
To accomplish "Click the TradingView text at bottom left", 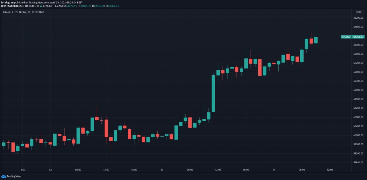I will tap(14, 176).
